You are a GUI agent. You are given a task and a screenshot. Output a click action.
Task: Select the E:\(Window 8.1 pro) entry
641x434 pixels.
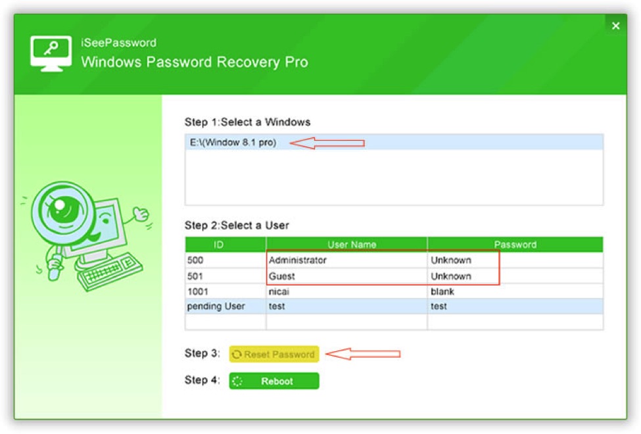(x=394, y=142)
